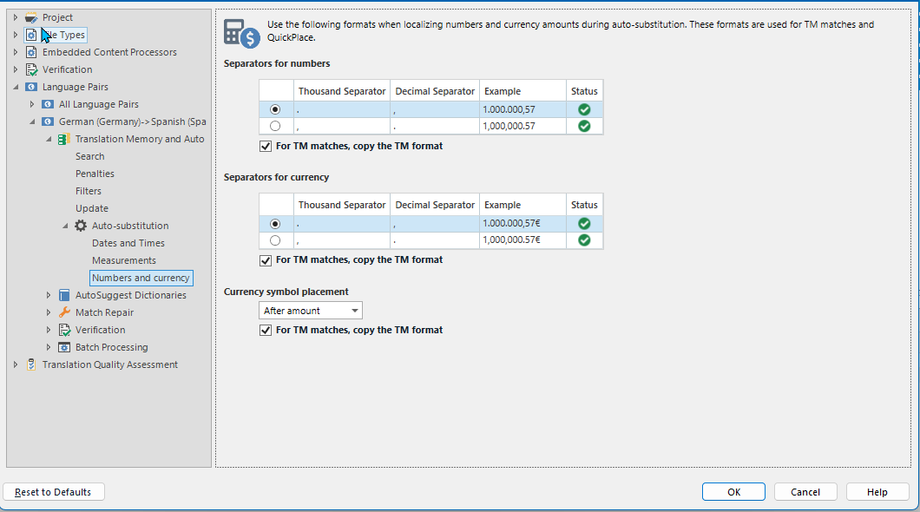Click green status check for 1.000.000,57
Viewport: 920px width, 512px height.
click(584, 109)
